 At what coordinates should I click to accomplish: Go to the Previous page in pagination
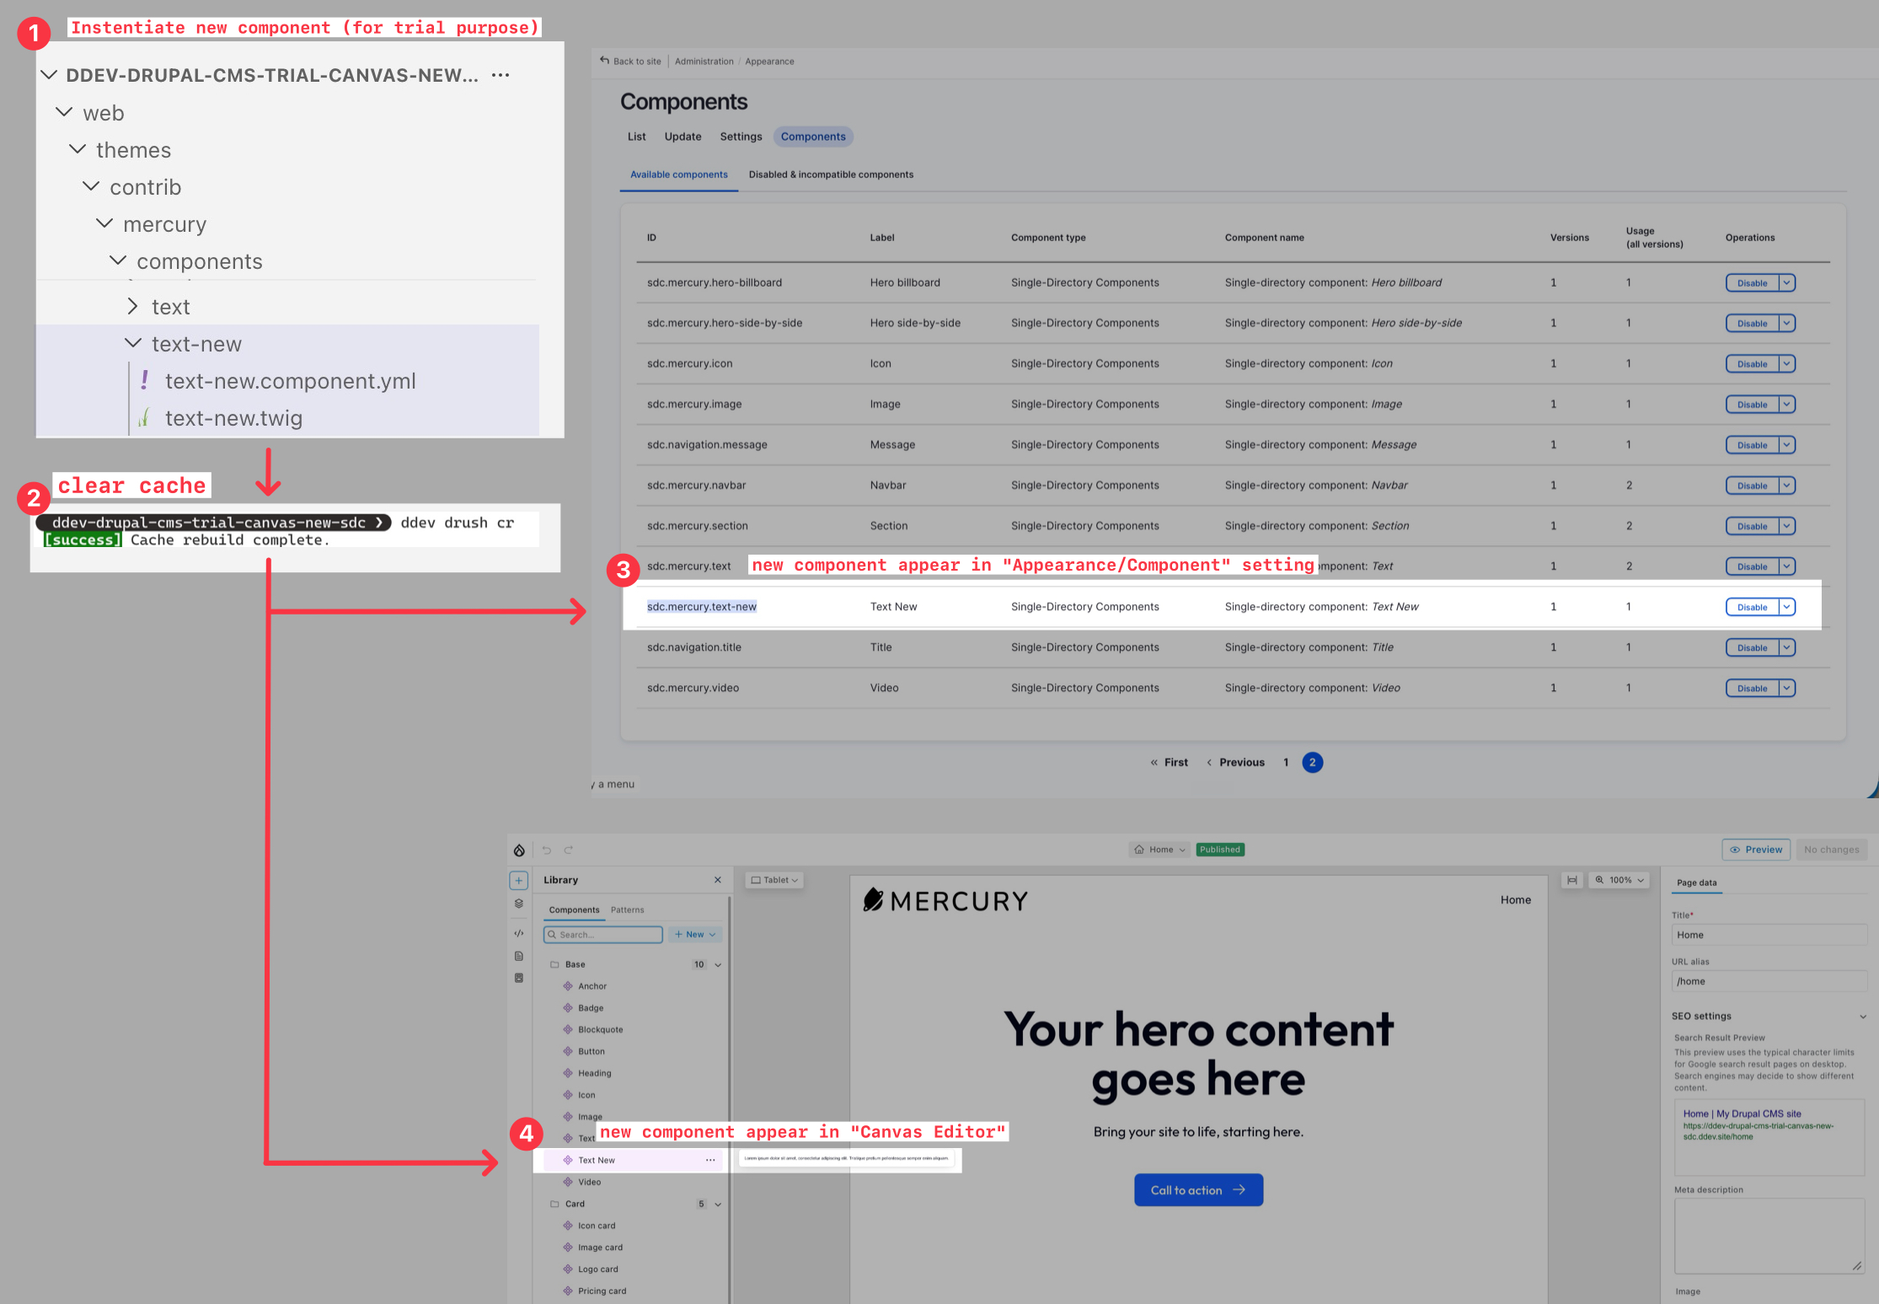[1236, 762]
